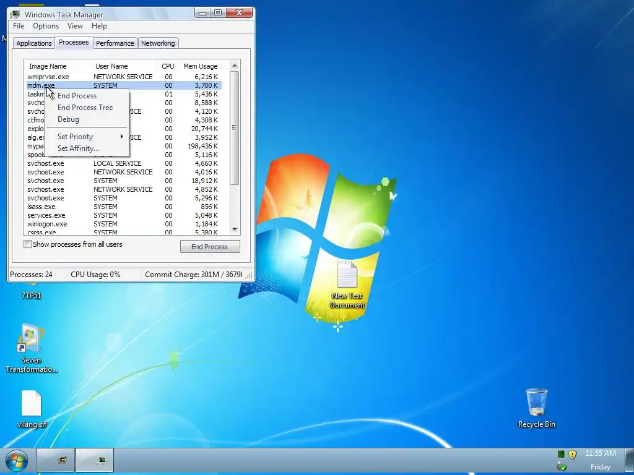The height and width of the screenshot is (475, 634).
Task: Switch to the Applications tab
Action: coord(34,43)
